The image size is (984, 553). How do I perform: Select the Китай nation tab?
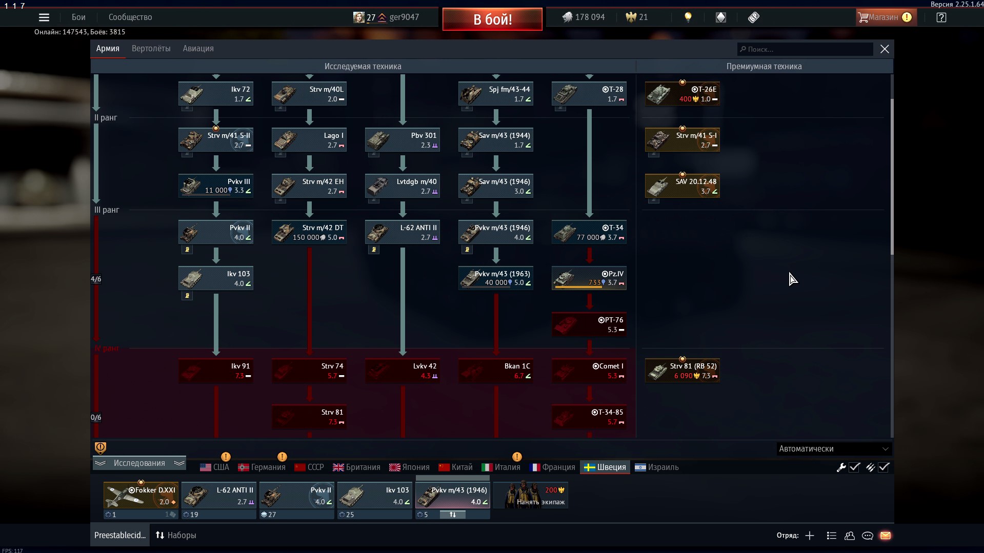click(455, 467)
